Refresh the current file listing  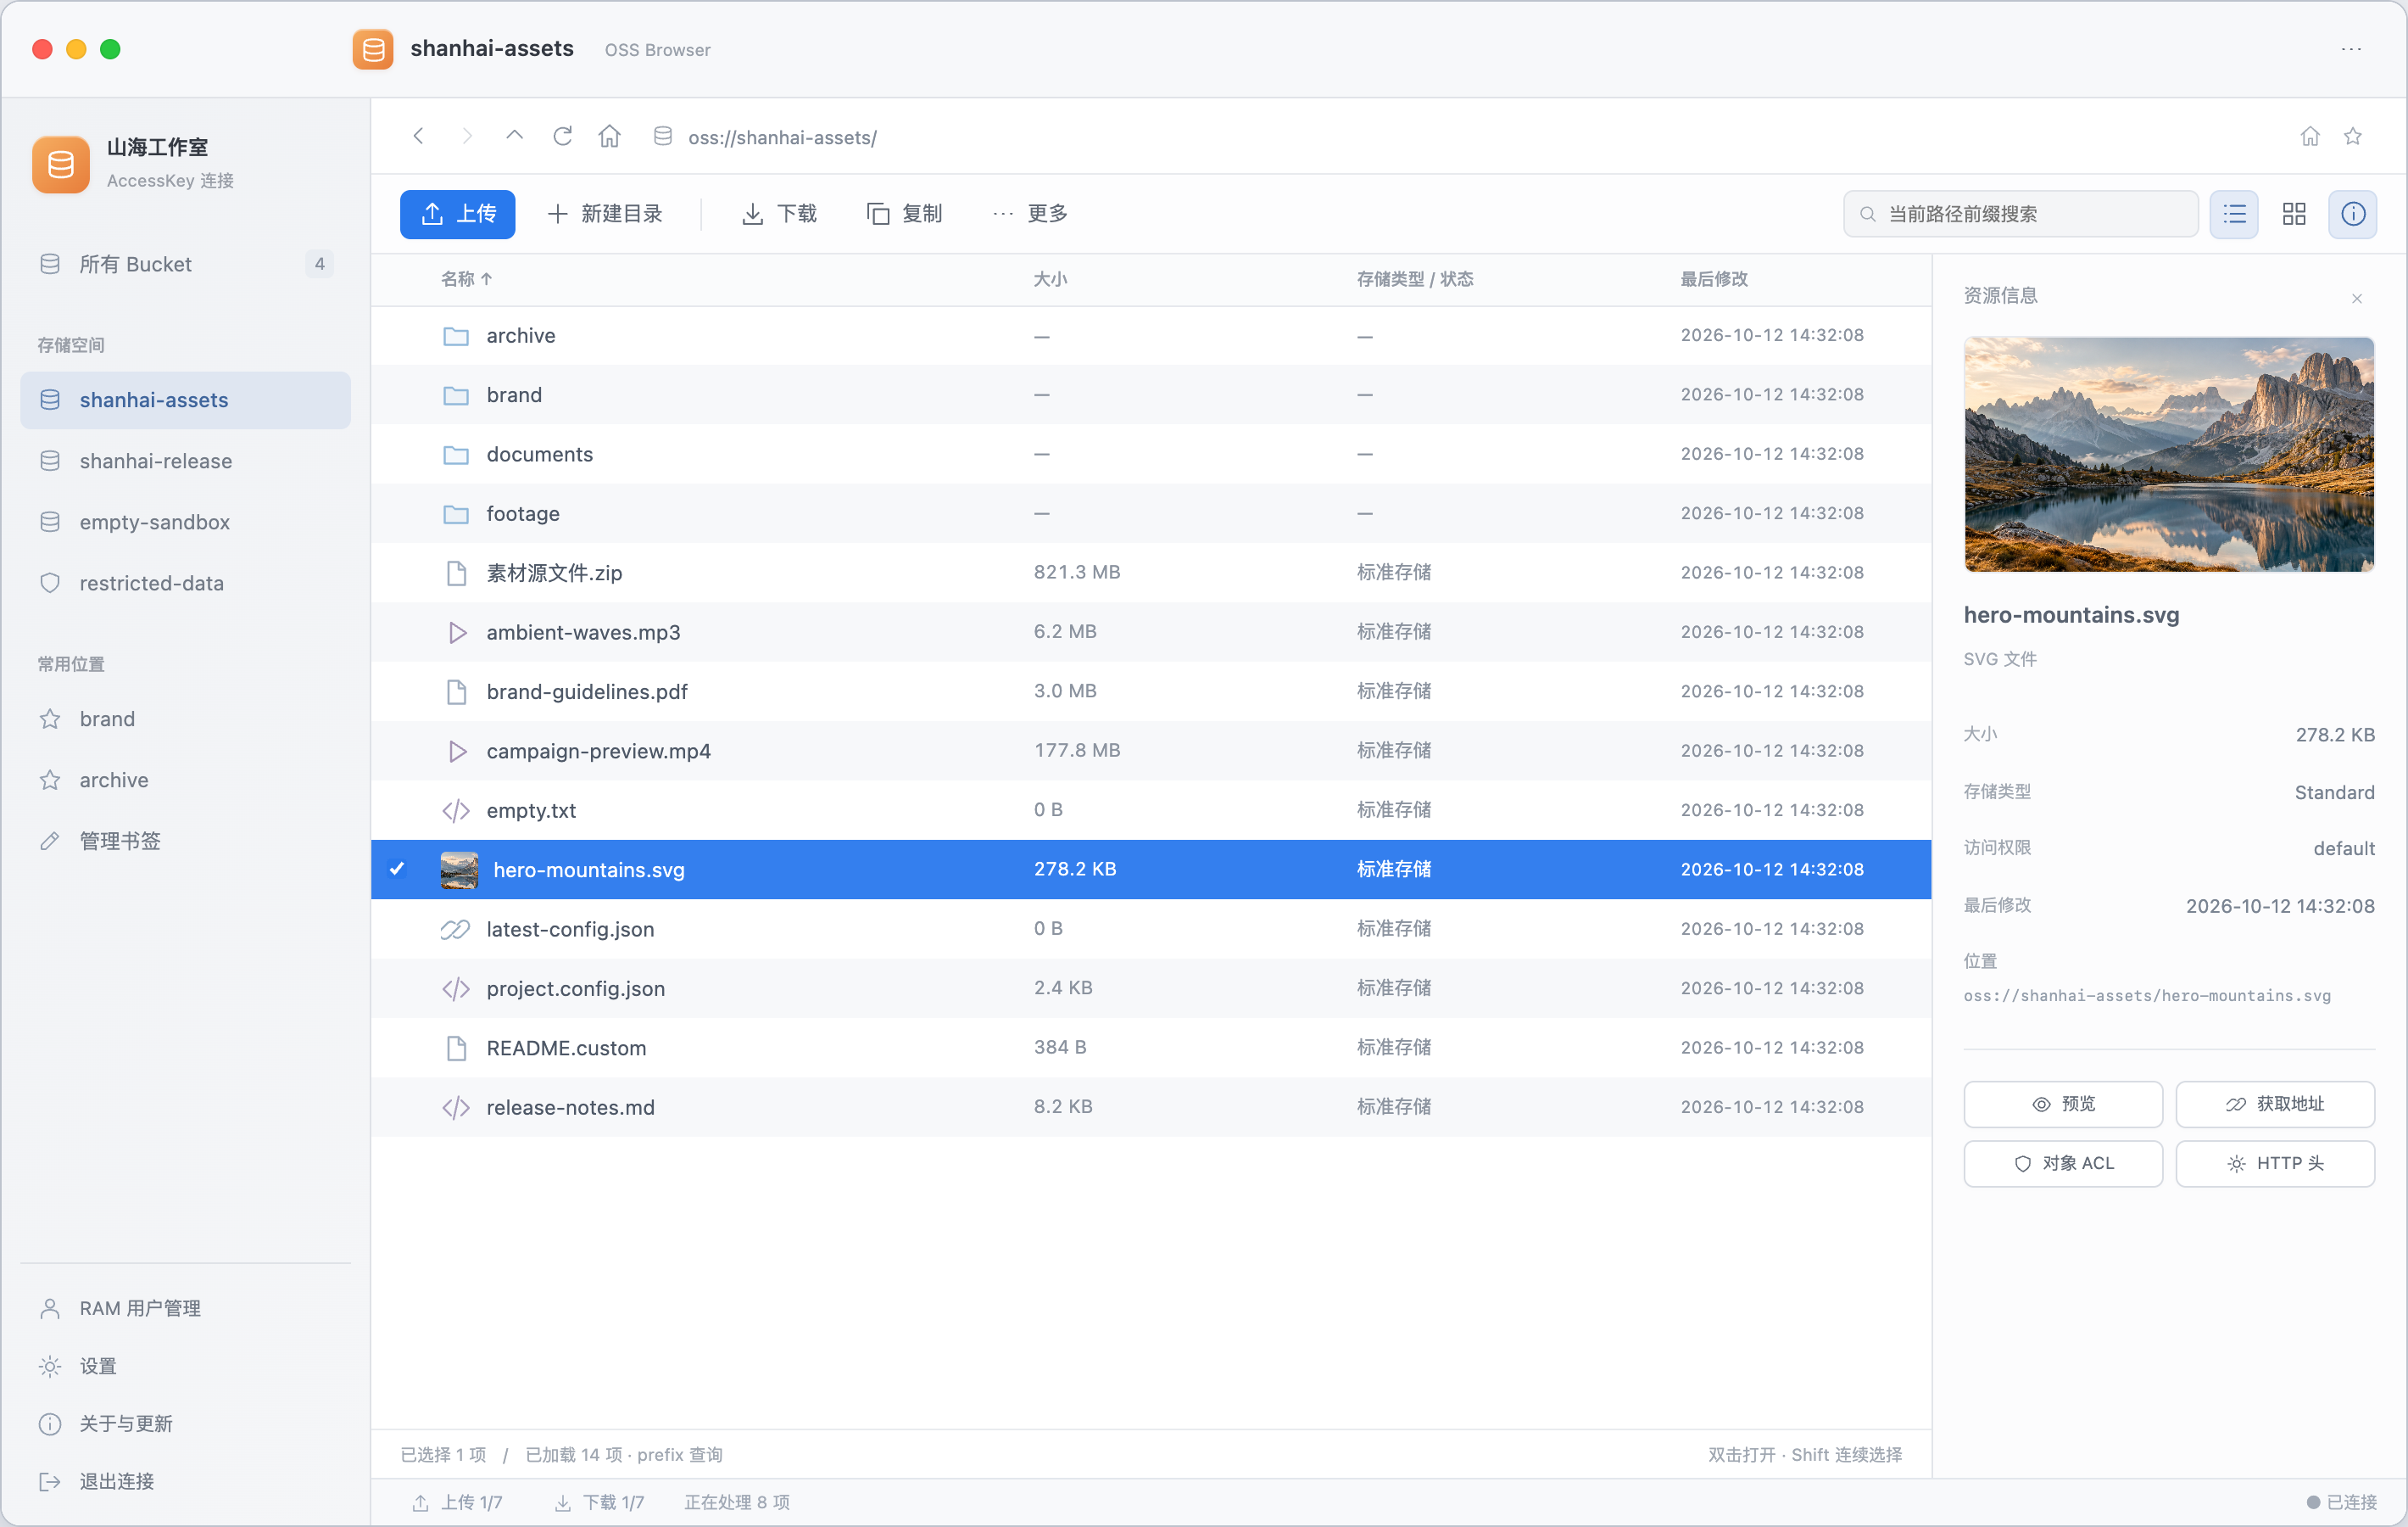coord(563,136)
